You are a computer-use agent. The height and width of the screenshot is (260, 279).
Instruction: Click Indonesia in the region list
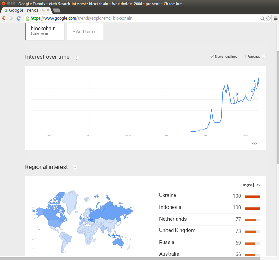coord(170,207)
